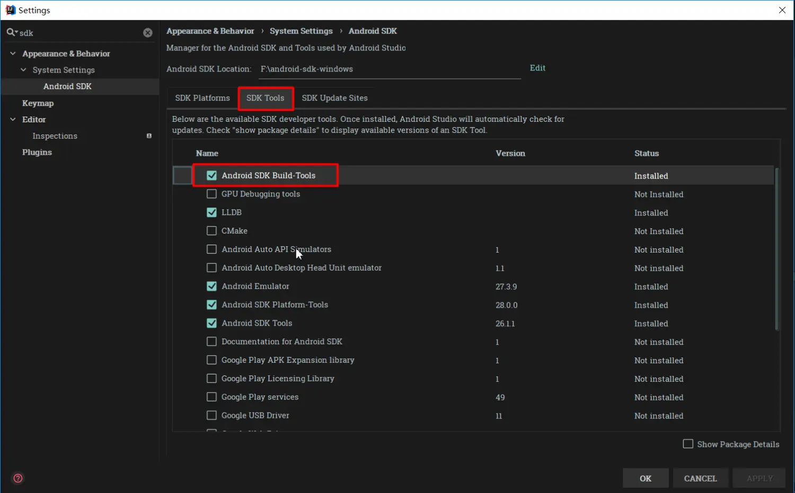Click the Android SDK Location field
Screen dimensions: 795x493
pos(390,69)
